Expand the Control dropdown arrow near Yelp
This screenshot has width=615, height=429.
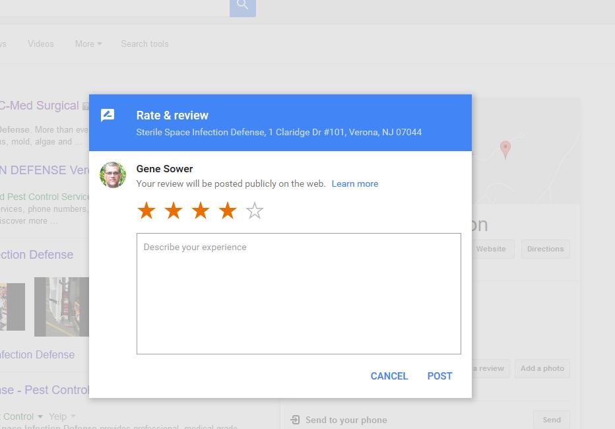pyautogui.click(x=40, y=416)
